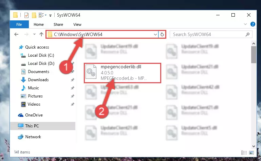This screenshot has height=161, width=261.
Task: Switch to Large icons view in status bar
Action: point(251,153)
